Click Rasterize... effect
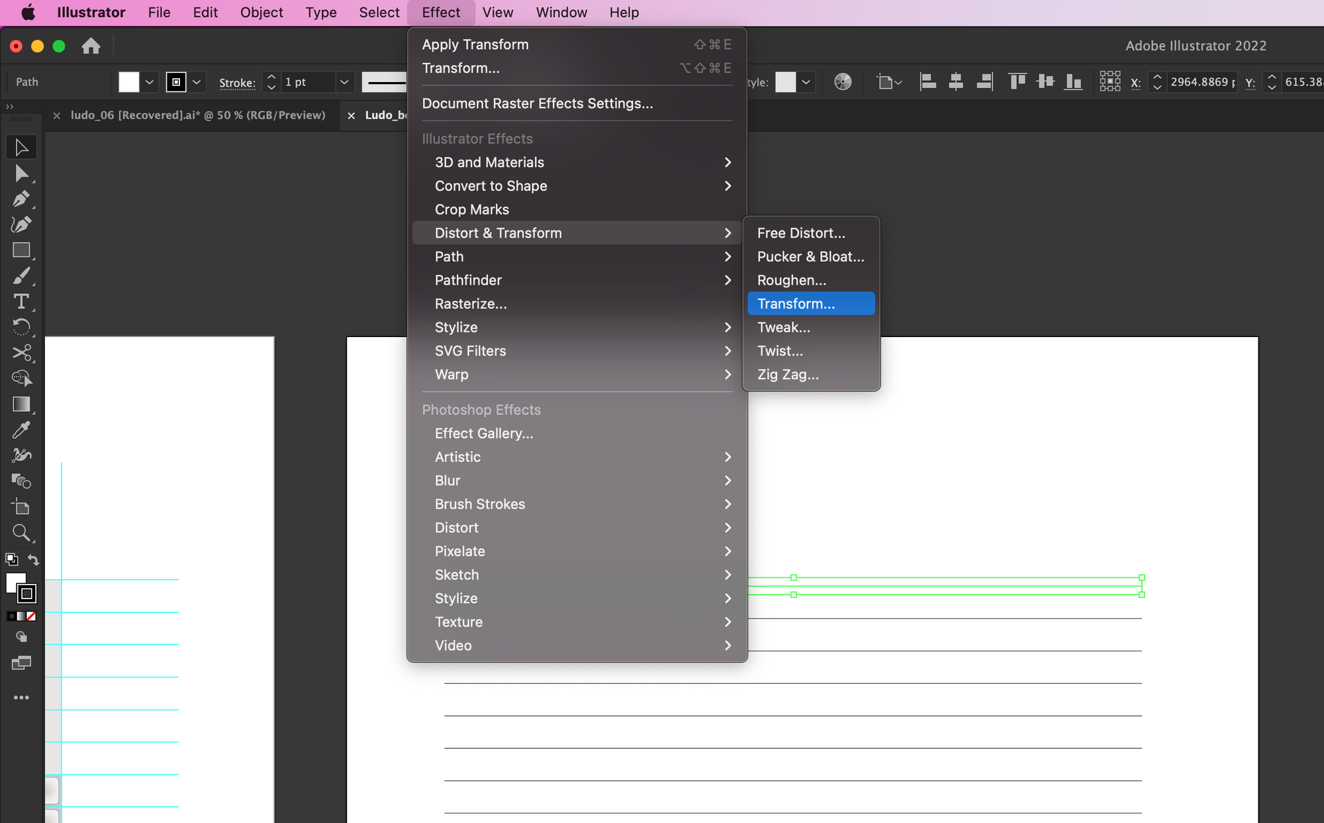This screenshot has height=823, width=1324. (577, 303)
